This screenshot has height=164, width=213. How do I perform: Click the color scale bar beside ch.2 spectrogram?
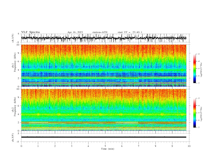[x=194, y=113]
